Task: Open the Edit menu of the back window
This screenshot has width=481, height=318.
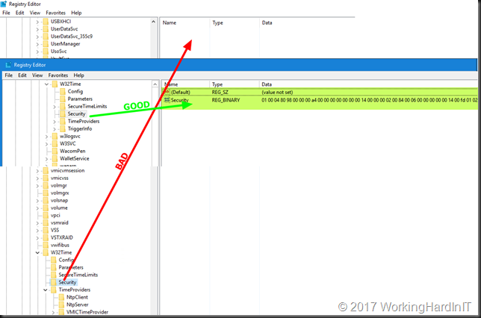Action: (x=20, y=13)
